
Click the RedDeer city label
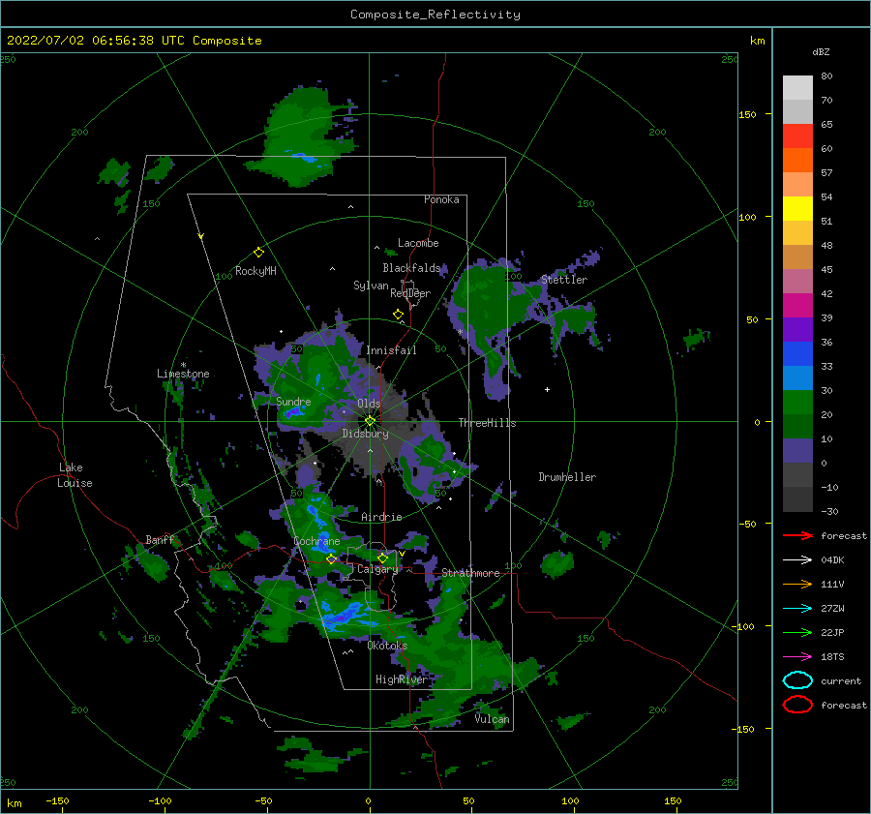coord(410,293)
